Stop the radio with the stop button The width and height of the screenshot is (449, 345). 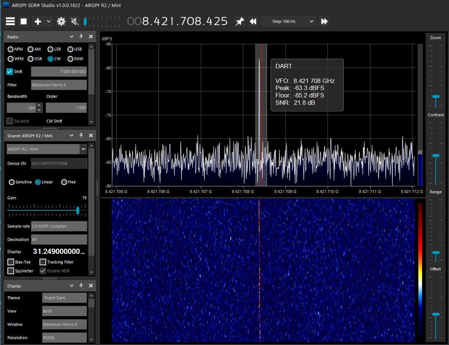point(24,21)
